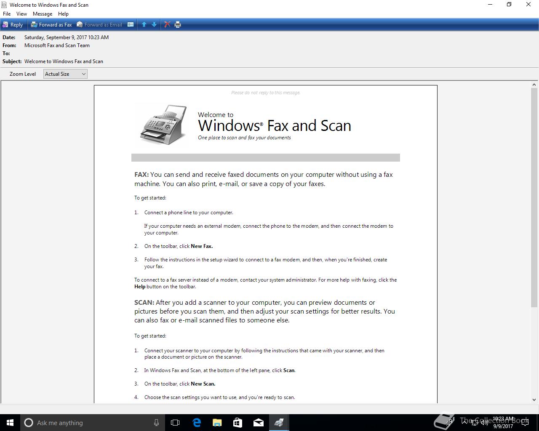Click 'Connect a phone line to your computer.'
This screenshot has width=539, height=431.
pyautogui.click(x=189, y=213)
